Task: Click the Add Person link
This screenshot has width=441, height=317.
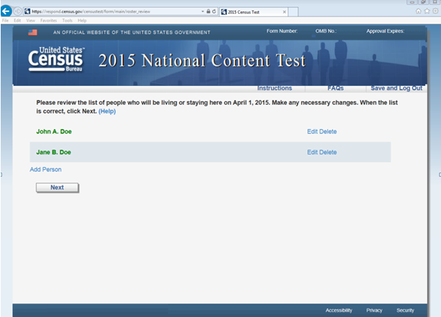Action: coord(46,169)
